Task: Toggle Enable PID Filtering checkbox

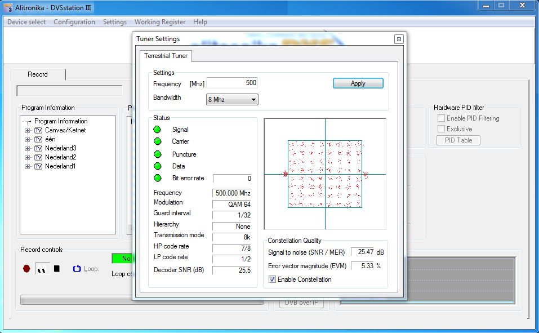Action: pos(442,118)
